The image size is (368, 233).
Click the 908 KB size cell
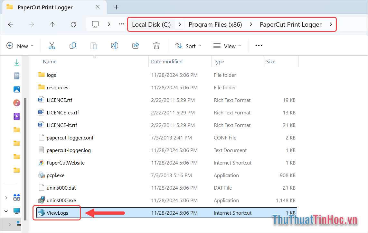tap(288, 175)
